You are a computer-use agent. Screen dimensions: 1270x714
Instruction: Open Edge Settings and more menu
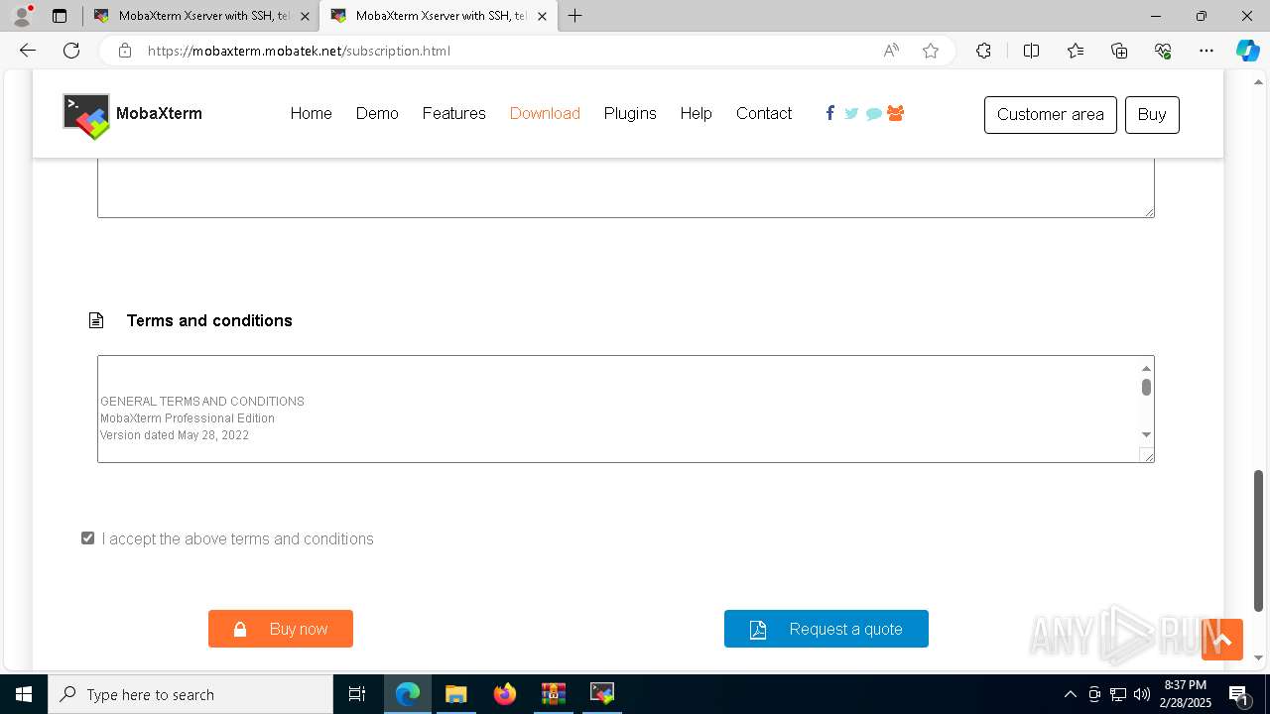coord(1206,51)
